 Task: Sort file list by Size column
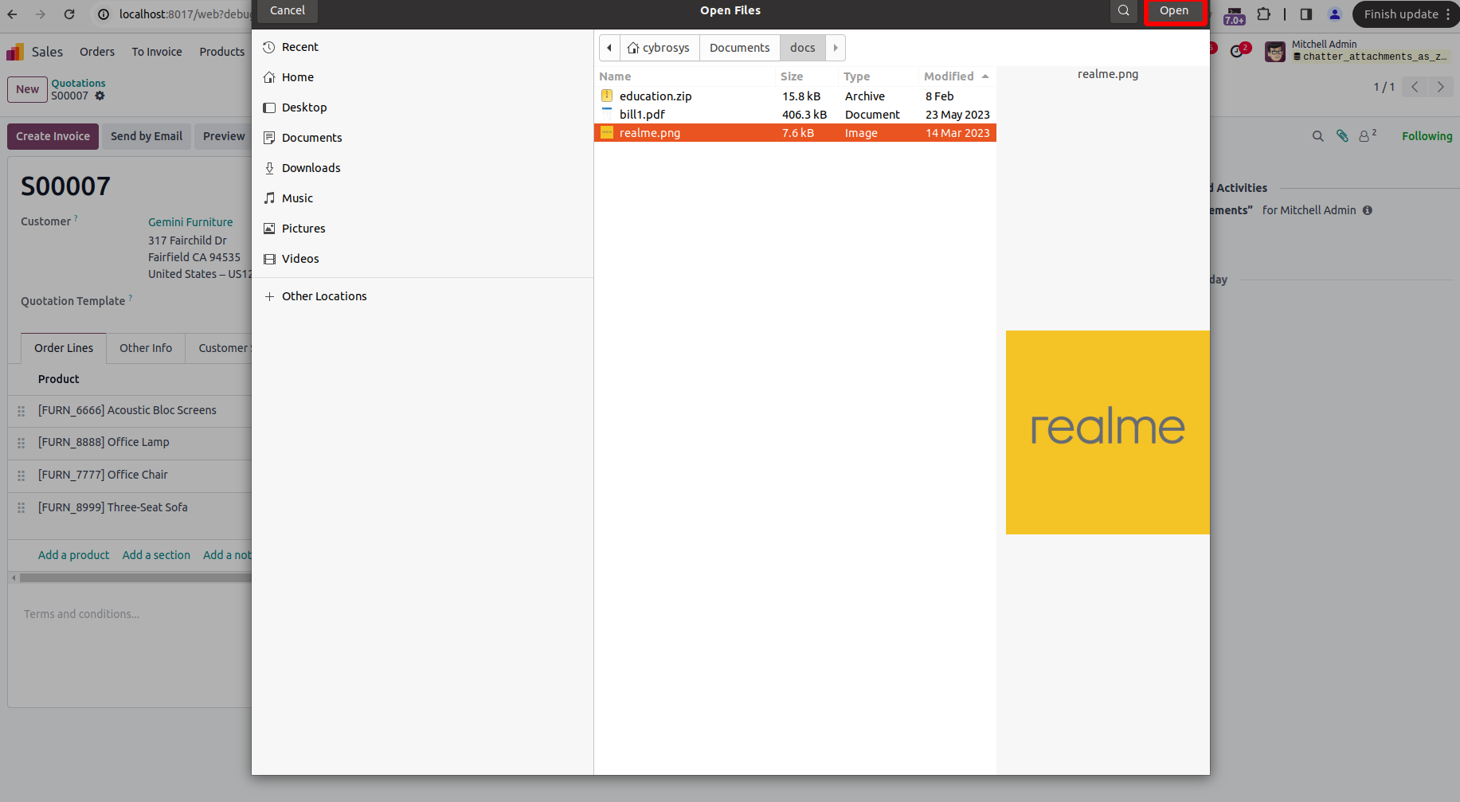point(792,76)
